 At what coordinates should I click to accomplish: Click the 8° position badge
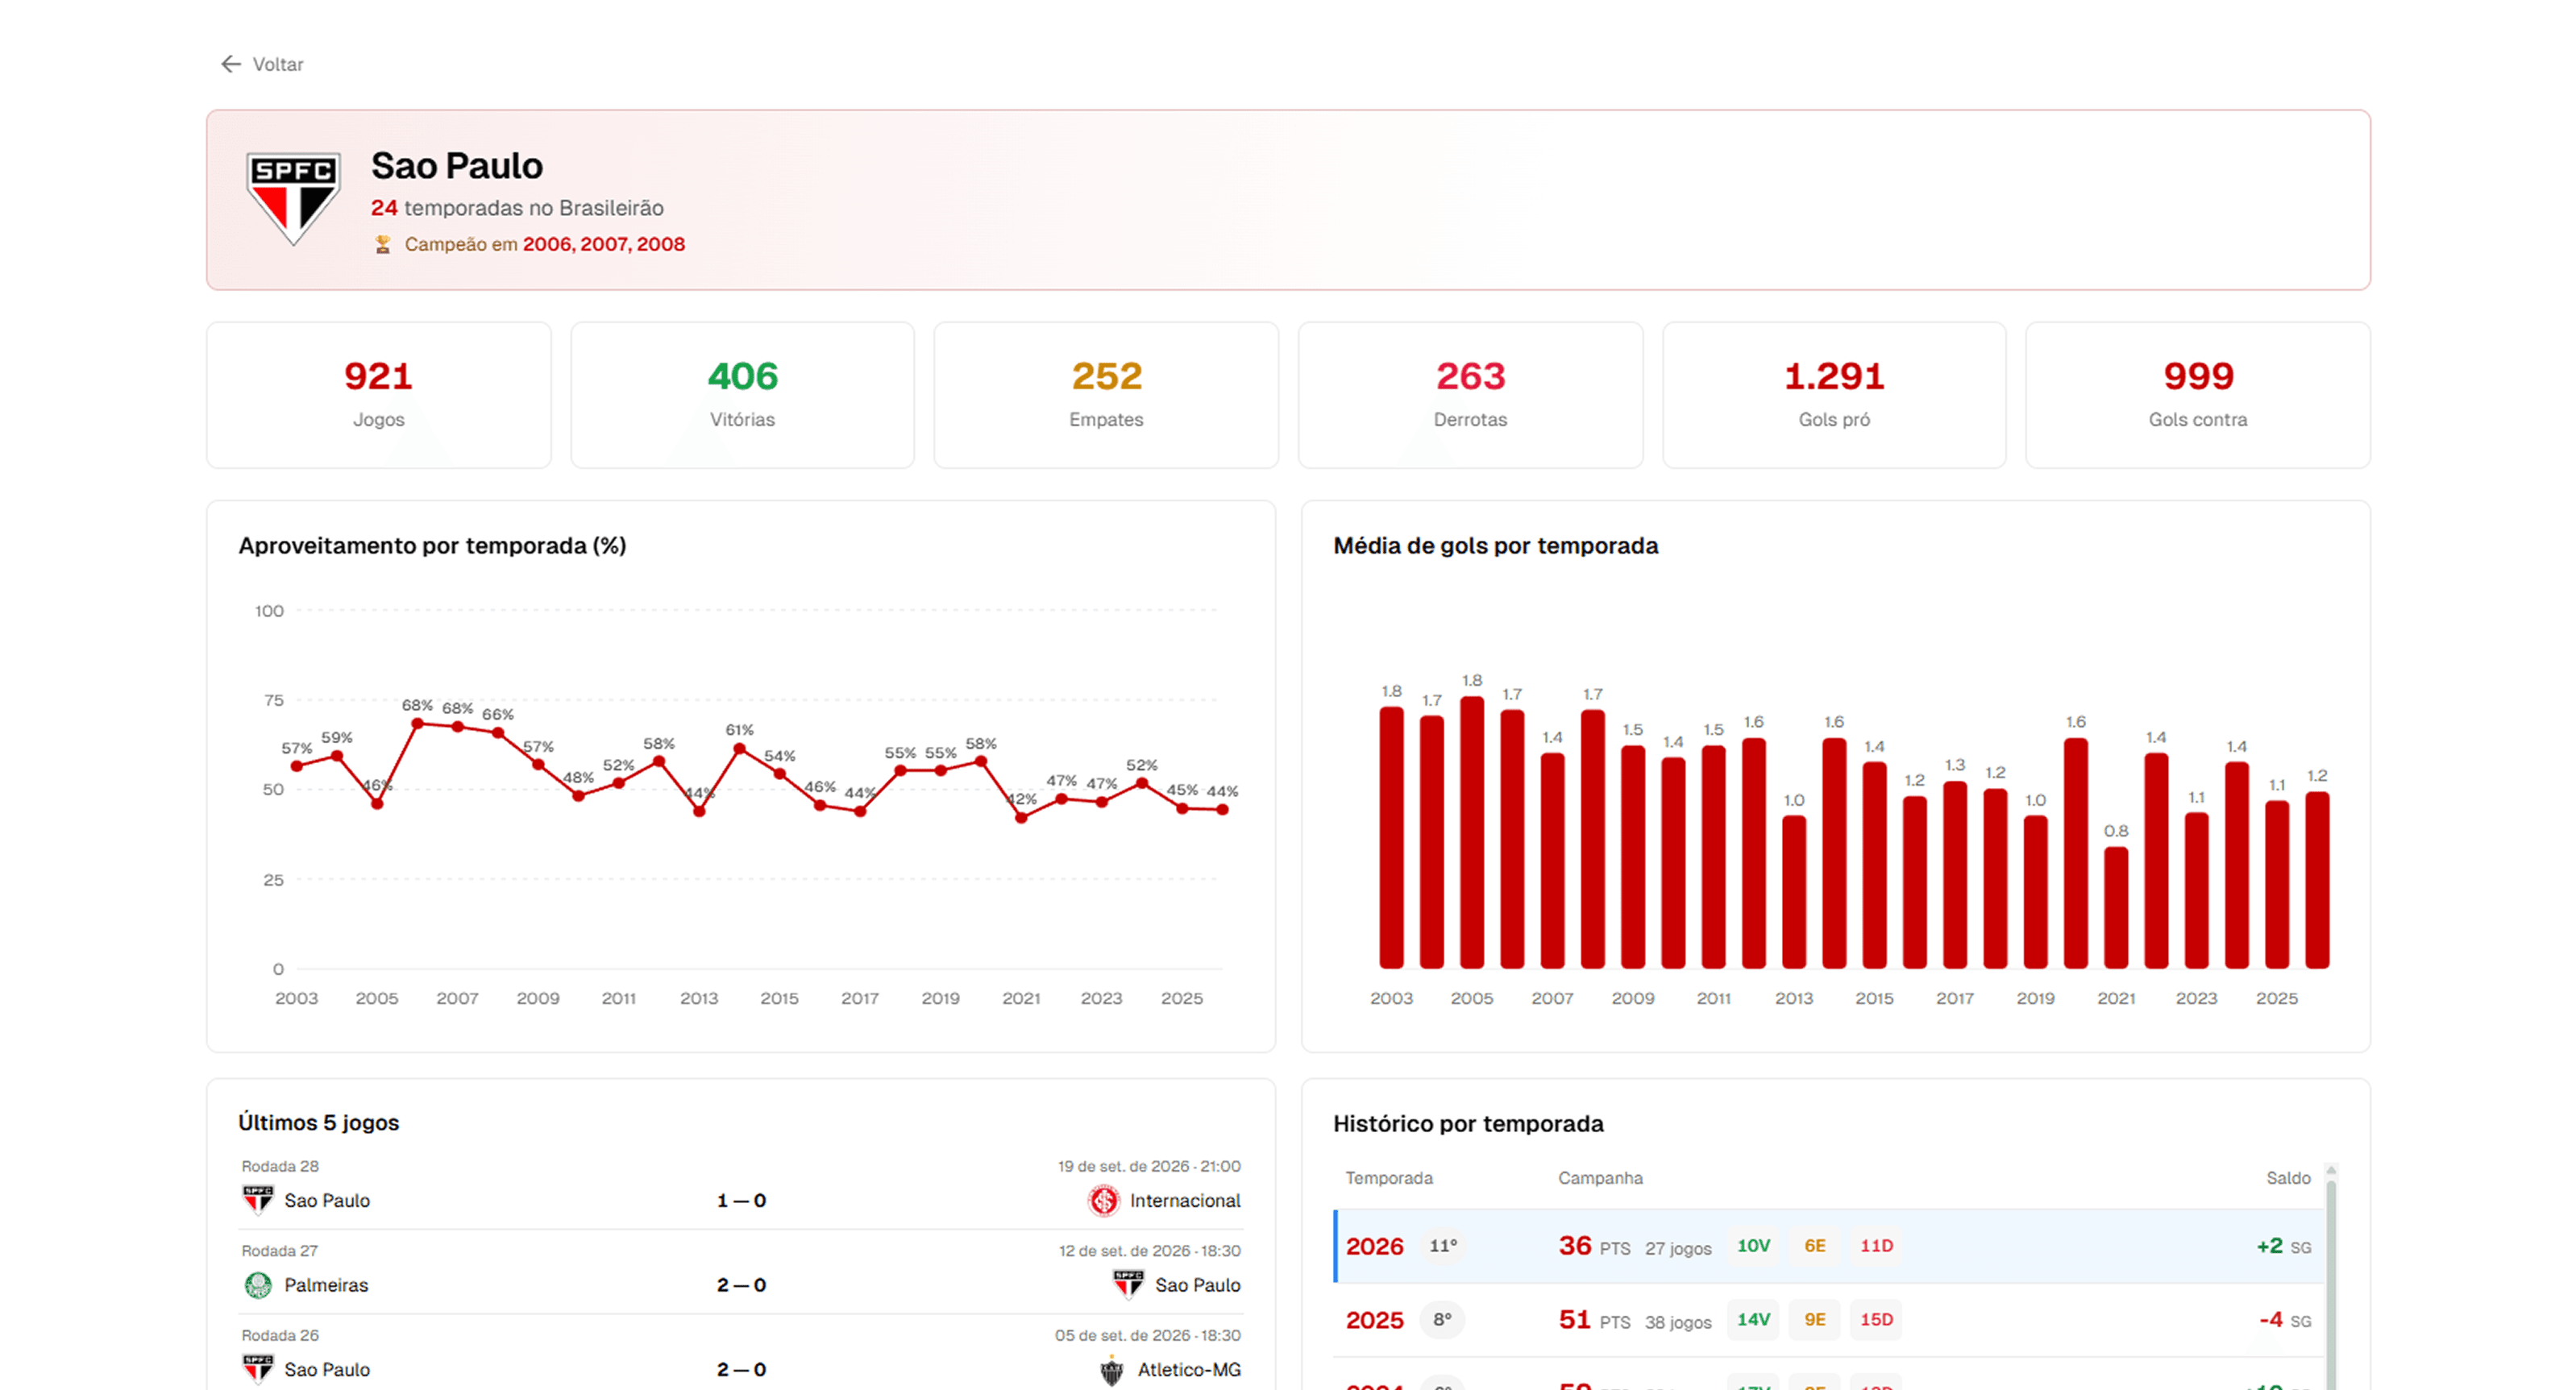point(1443,1320)
